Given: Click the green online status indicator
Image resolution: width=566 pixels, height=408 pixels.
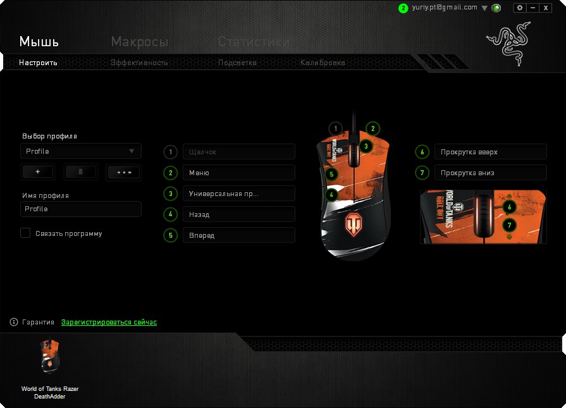Looking at the screenshot, I should (x=496, y=8).
